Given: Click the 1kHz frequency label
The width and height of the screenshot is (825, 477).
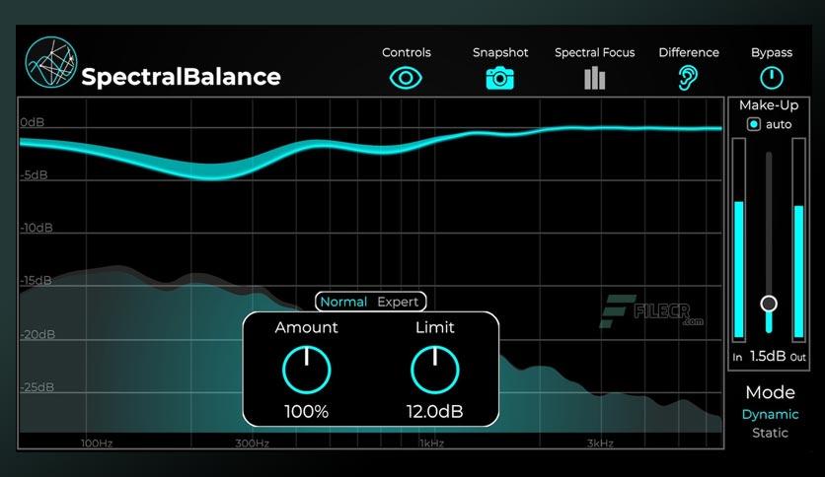Looking at the screenshot, I should (431, 443).
